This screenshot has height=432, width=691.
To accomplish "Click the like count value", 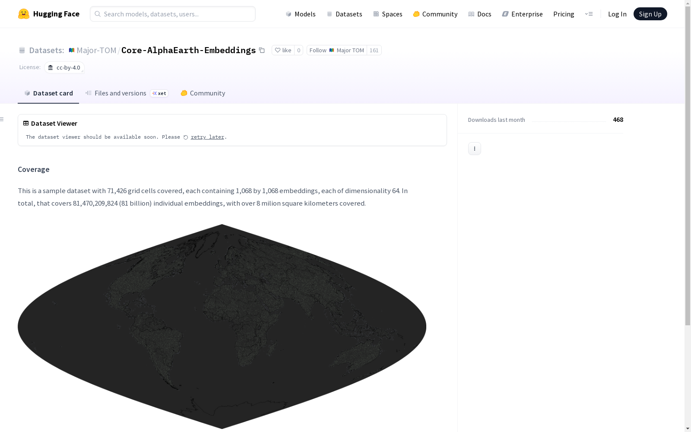I will (298, 50).
